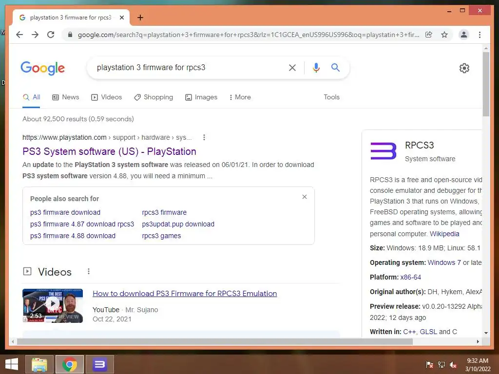Clear the Google search box text

tap(292, 67)
